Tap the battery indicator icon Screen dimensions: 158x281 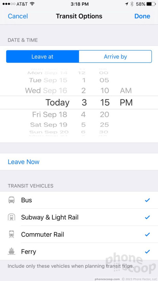[151, 4]
